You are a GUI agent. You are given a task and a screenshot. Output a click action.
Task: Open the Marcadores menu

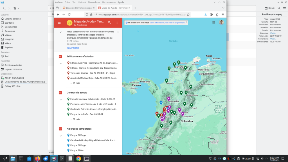tap(94, 2)
